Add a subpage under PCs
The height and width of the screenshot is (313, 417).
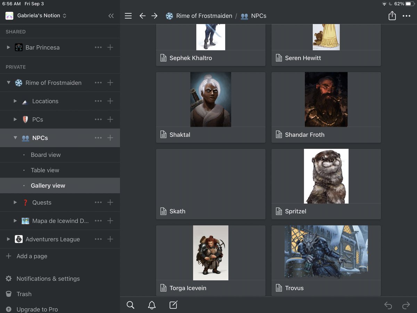(x=110, y=120)
